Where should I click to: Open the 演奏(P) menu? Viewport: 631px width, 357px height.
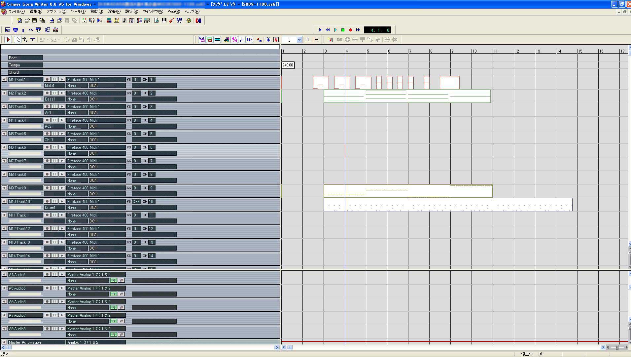[114, 12]
